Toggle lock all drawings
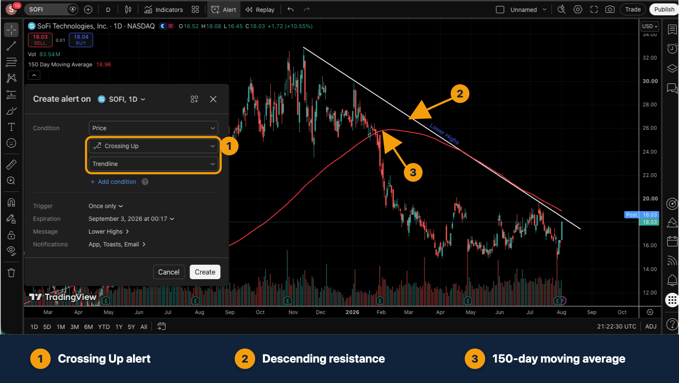Screen dimensions: 679x383 click(x=11, y=235)
